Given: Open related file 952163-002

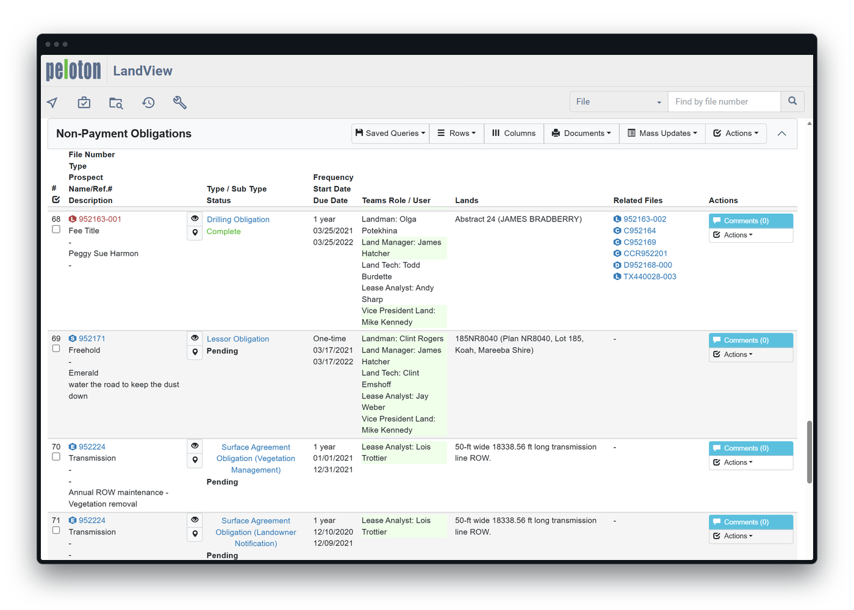Looking at the screenshot, I should (645, 219).
